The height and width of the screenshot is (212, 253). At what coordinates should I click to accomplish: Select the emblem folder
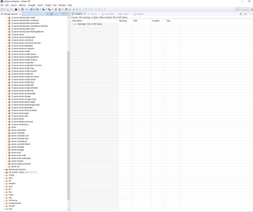click(x=12, y=183)
